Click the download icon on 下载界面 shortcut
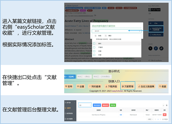The width and height of the screenshot is (172, 124). (106, 86)
